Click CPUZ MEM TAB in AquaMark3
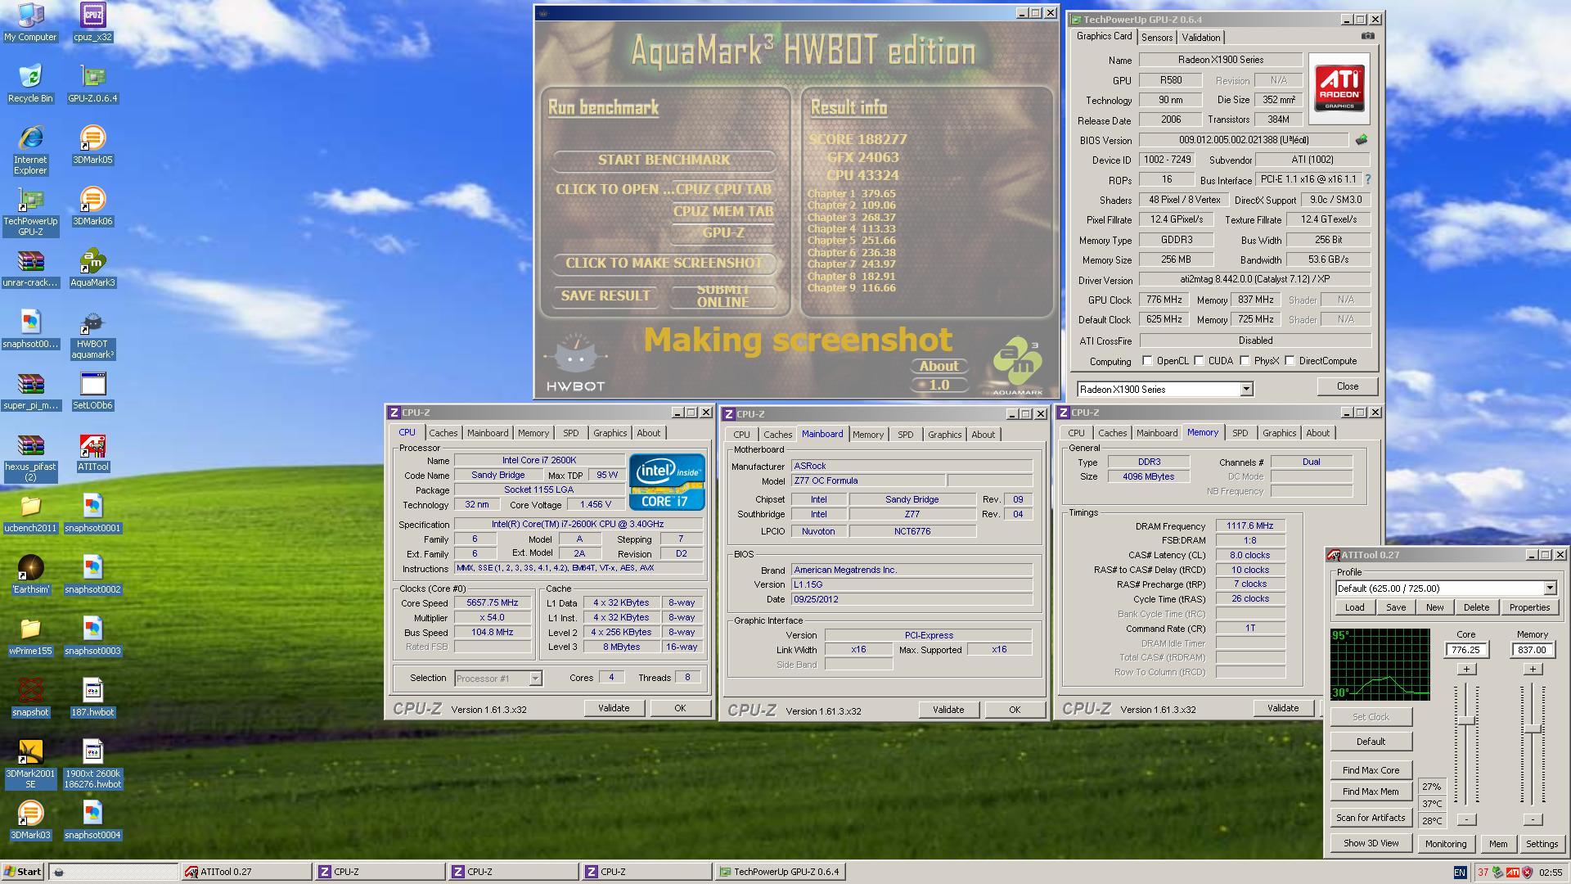 coord(722,211)
